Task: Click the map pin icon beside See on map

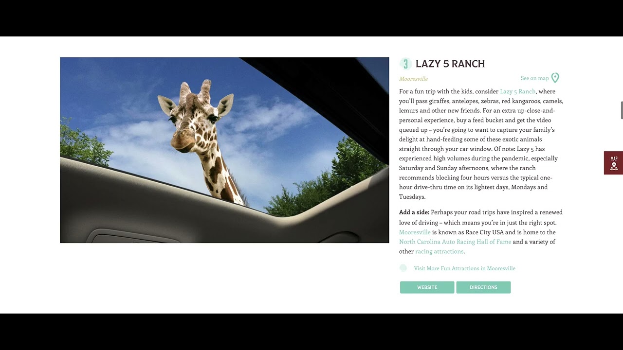Action: pos(555,78)
